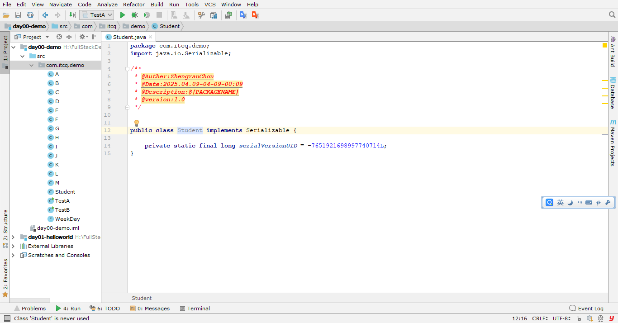Start debugging with the bug icon
The height and width of the screenshot is (323, 618).
134,15
